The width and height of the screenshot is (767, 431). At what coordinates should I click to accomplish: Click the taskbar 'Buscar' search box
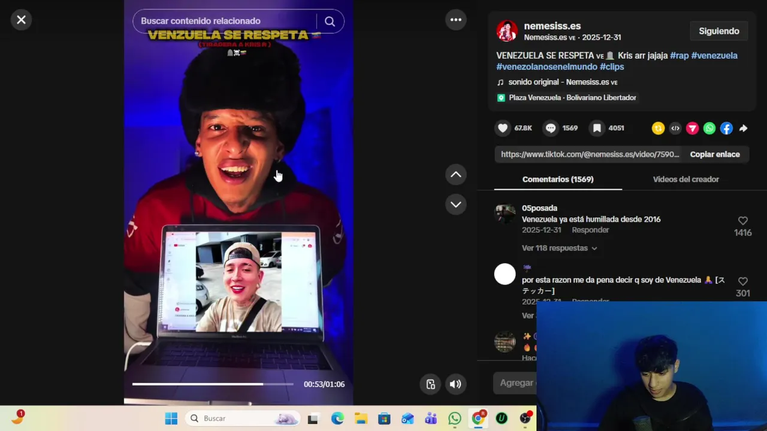pos(243,418)
